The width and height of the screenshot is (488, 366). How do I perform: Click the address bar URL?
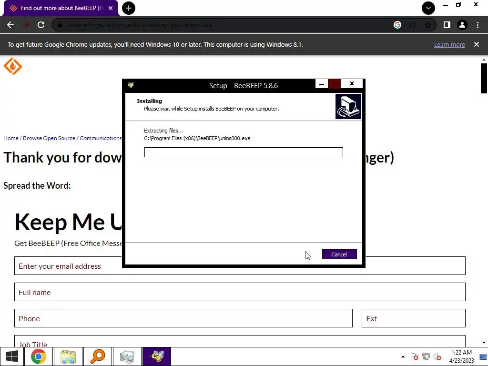tap(140, 25)
